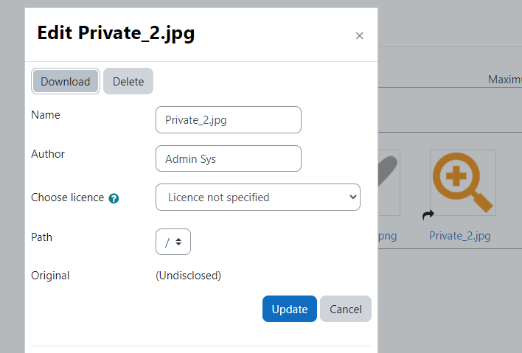Viewport: 522px width, 353px height.
Task: Open the Private_2.jpg filename link
Action: click(460, 236)
